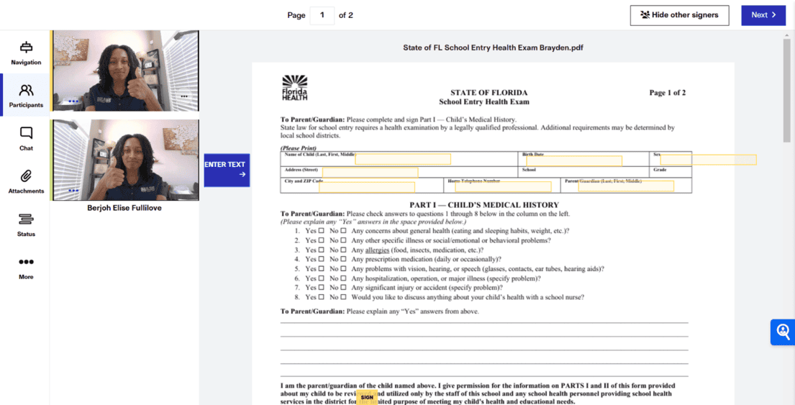Check Yes for question 8 school nurse
795x405 pixels.
(321, 298)
